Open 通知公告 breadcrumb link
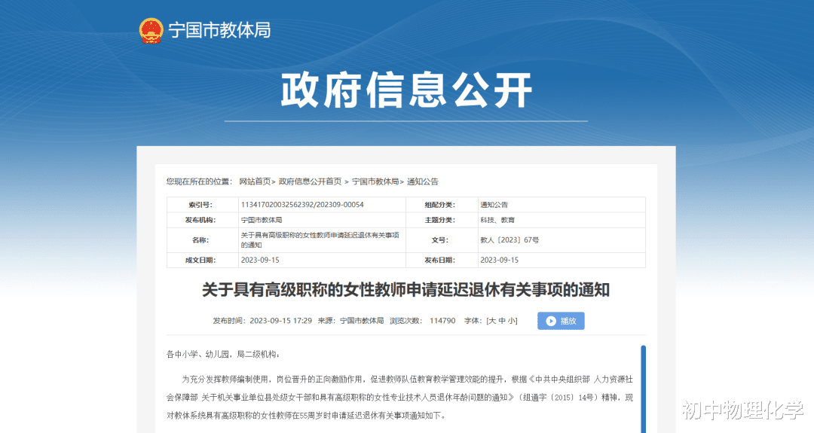 [423, 181]
